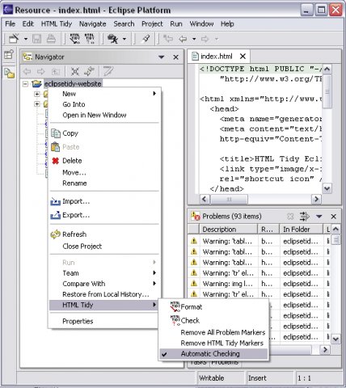The height and width of the screenshot is (388, 346).
Task: Click Copy in the context menu
Action: 105,133
